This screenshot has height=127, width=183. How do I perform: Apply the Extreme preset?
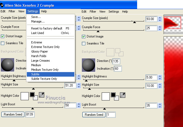coord(50,42)
